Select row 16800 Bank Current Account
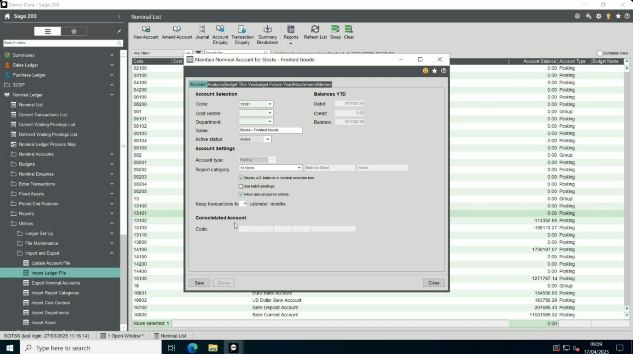 pyautogui.click(x=378, y=315)
